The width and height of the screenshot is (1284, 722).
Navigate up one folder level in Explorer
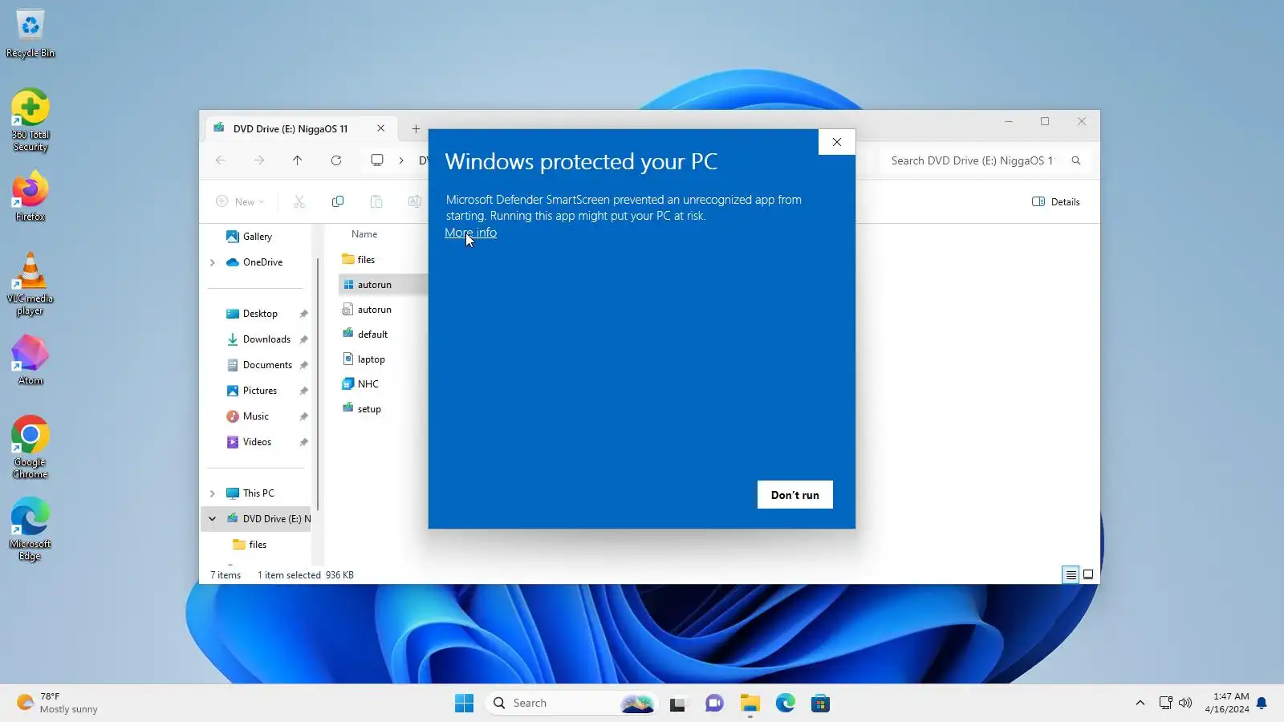(x=298, y=160)
